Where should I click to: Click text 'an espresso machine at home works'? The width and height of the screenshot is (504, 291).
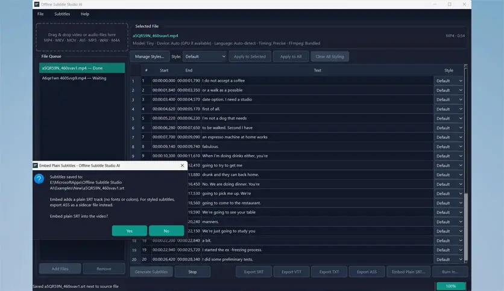(235, 137)
